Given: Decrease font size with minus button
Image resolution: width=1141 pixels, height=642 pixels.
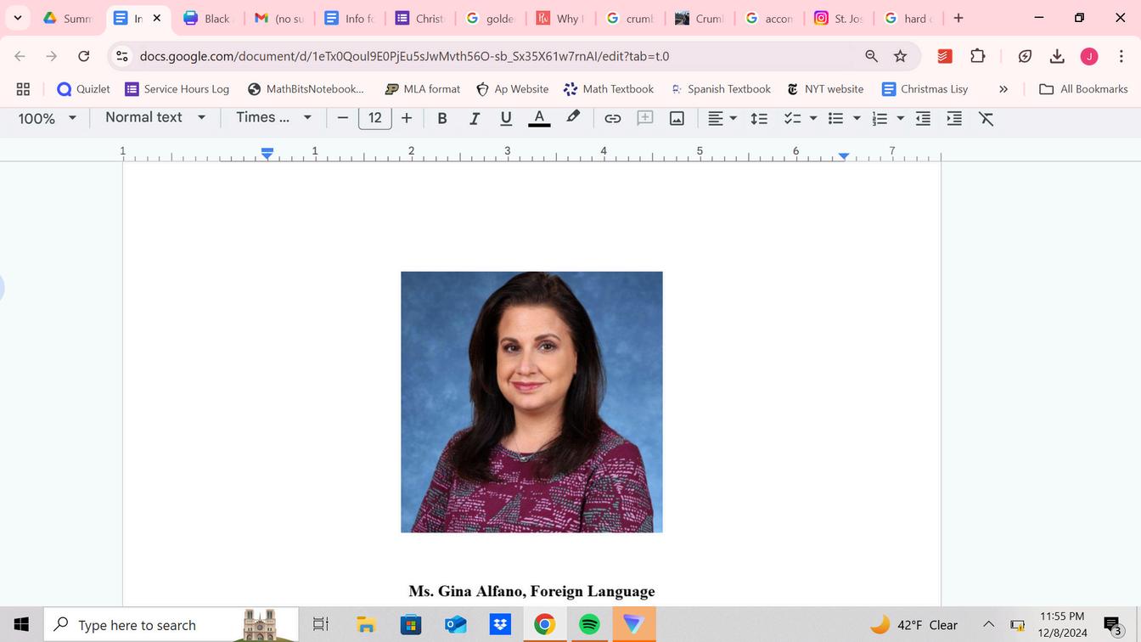Looking at the screenshot, I should coord(343,118).
